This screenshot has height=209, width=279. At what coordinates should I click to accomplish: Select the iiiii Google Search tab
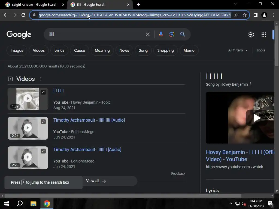pos(100,5)
